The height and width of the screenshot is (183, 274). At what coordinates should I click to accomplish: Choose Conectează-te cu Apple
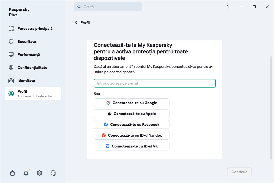(x=132, y=114)
